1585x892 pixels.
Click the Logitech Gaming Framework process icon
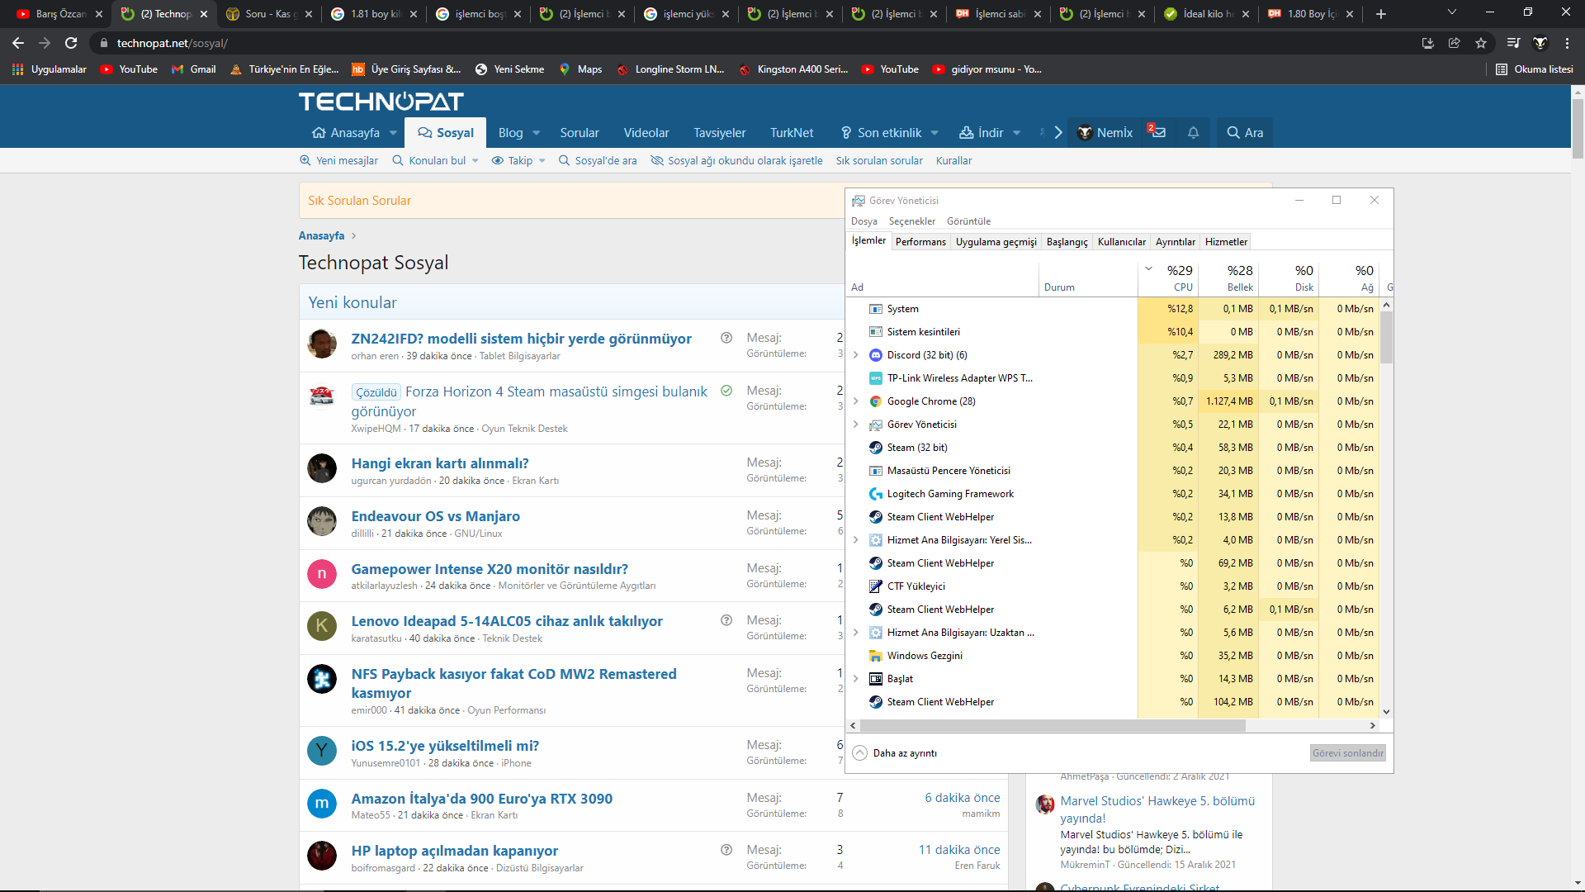coord(875,494)
